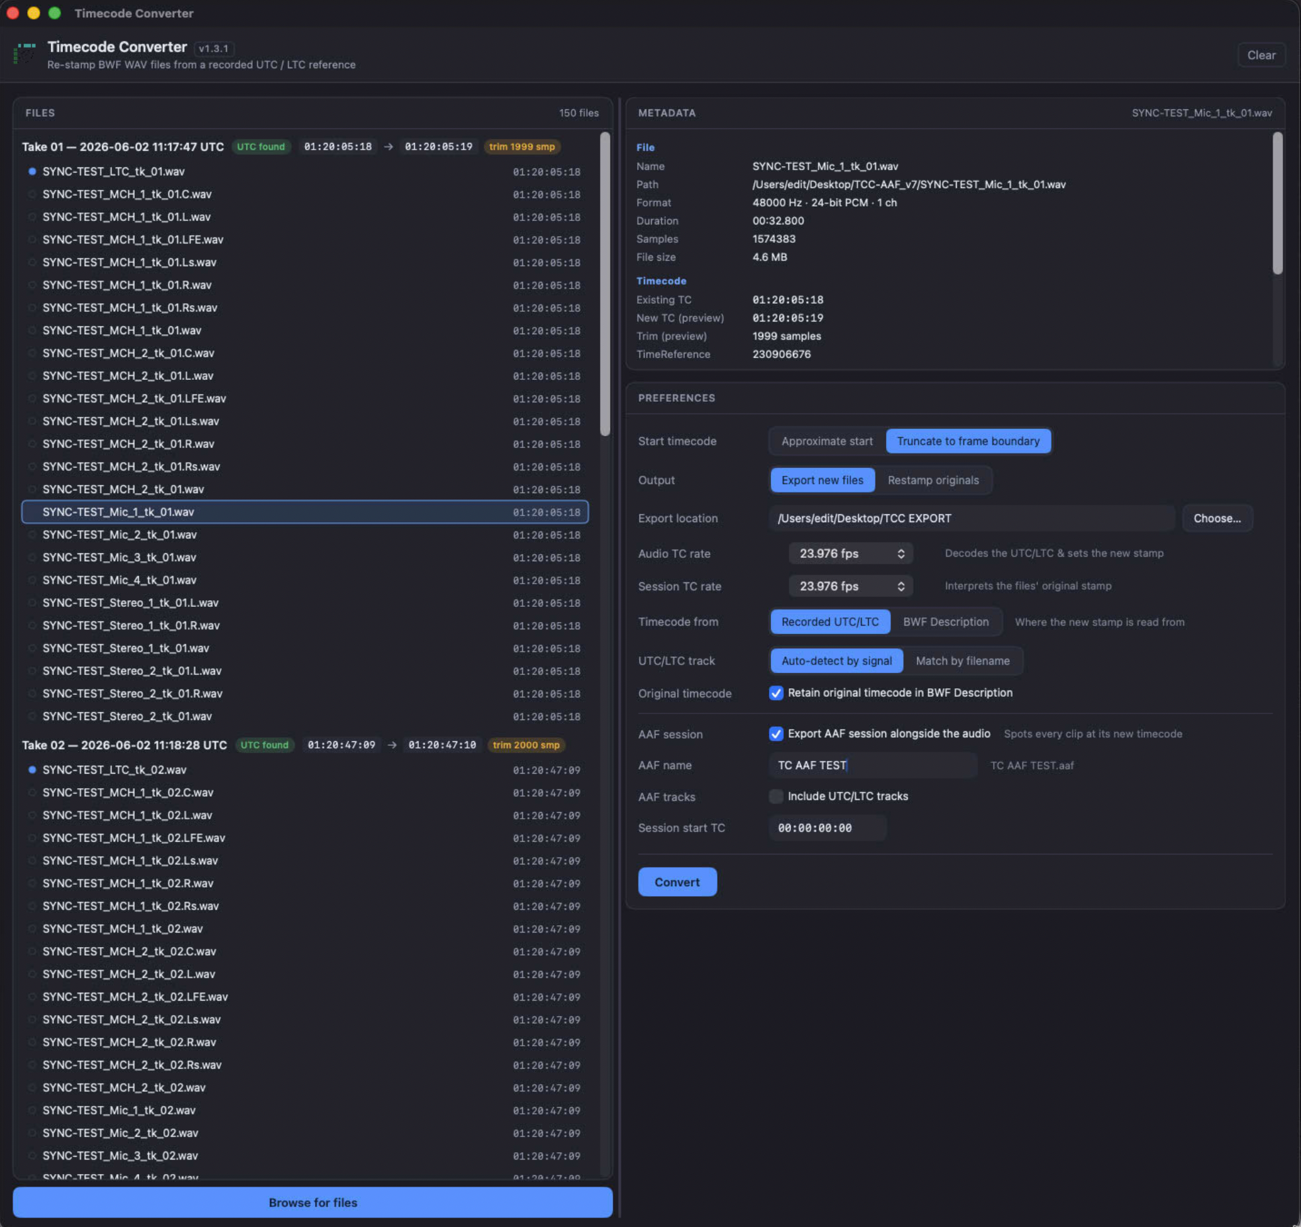Select SYNC-TEST_MCH_2_tk_01.LFE.wav

click(x=305, y=398)
